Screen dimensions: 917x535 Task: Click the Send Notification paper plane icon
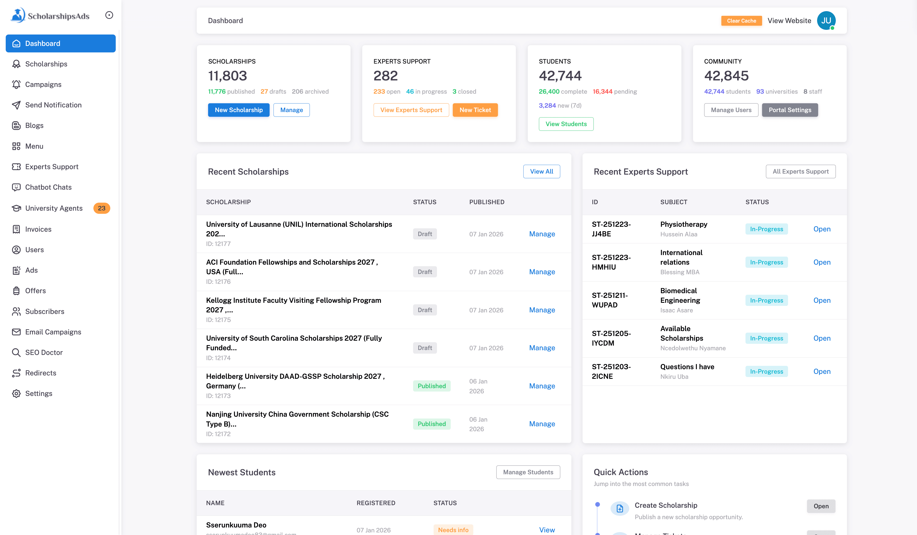(x=16, y=105)
